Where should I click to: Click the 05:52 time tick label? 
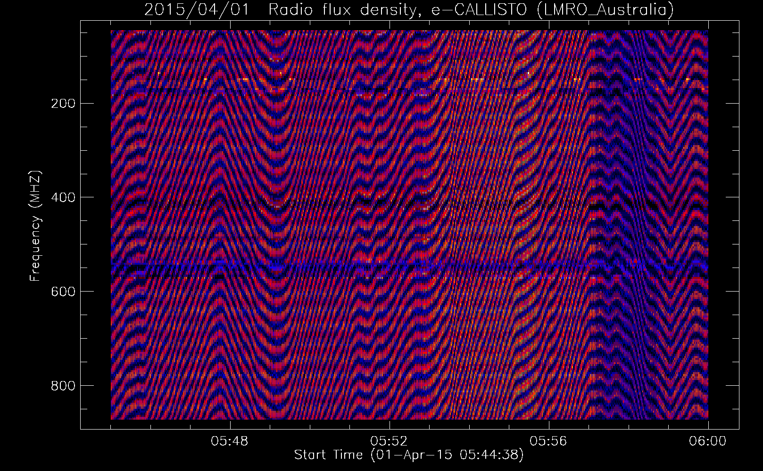[x=389, y=441]
